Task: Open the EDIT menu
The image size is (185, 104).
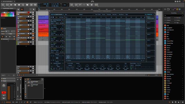Action: (76, 5)
